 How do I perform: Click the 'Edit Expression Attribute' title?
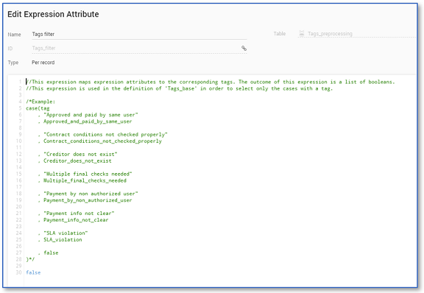tap(53, 14)
